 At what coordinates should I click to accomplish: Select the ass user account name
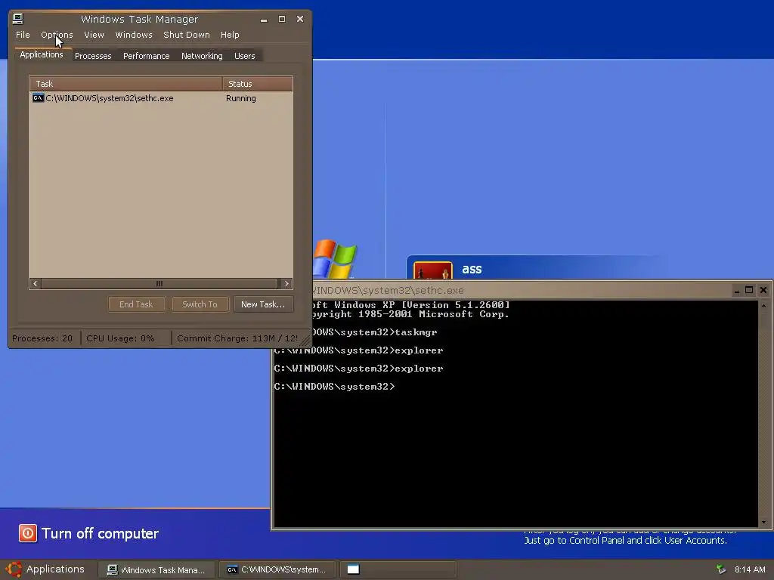click(x=472, y=270)
